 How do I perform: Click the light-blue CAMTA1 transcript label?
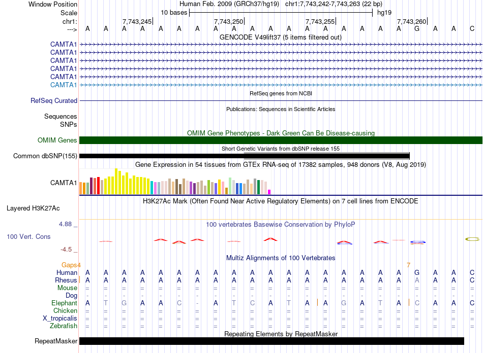[64, 85]
